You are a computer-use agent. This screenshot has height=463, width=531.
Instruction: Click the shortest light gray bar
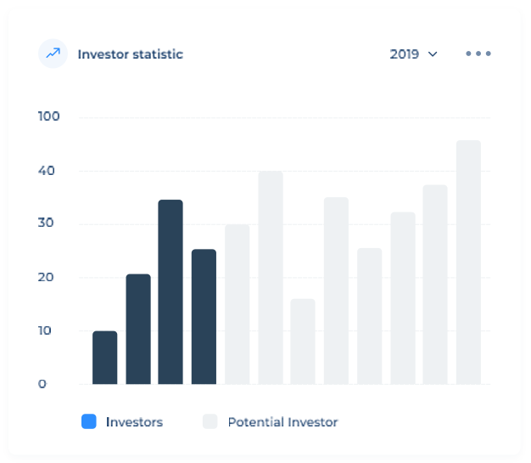click(303, 342)
